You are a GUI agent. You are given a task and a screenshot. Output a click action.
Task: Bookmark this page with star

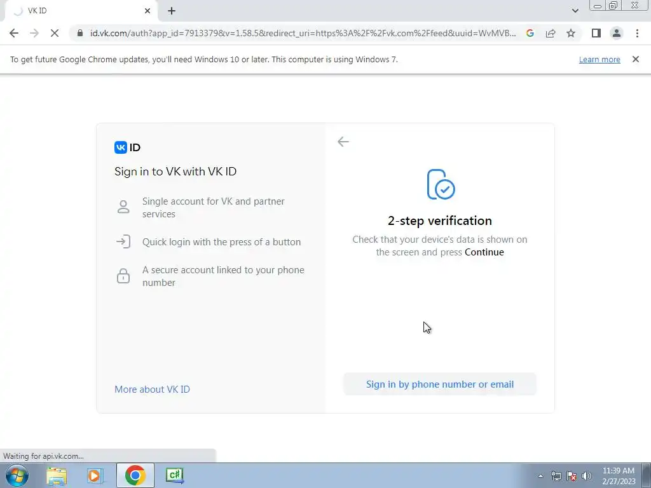coord(571,33)
